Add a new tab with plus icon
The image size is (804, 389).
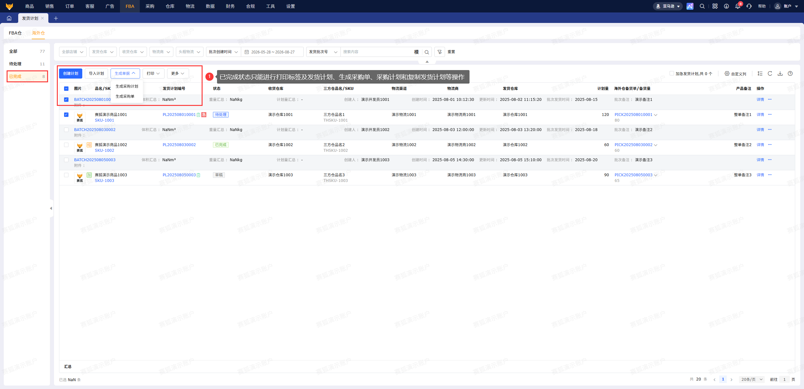tap(56, 18)
